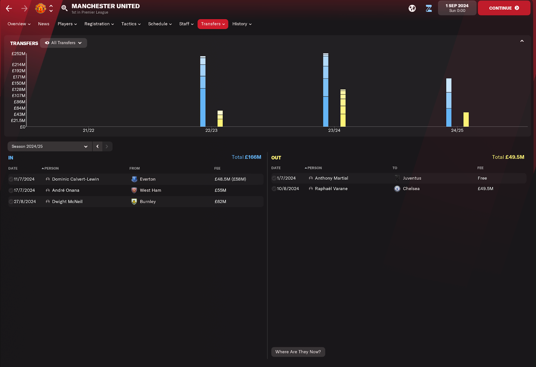Go to the previous season arrow
Viewport: 536px width, 367px height.
tap(97, 146)
